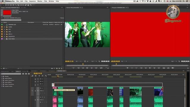Mute the Audio 1 track
The height and width of the screenshot is (107, 190).
tap(42, 97)
